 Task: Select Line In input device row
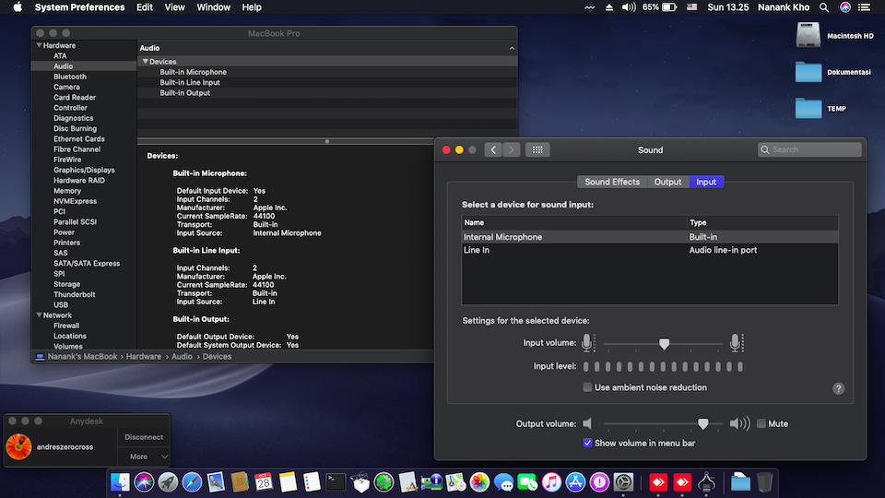pos(650,250)
